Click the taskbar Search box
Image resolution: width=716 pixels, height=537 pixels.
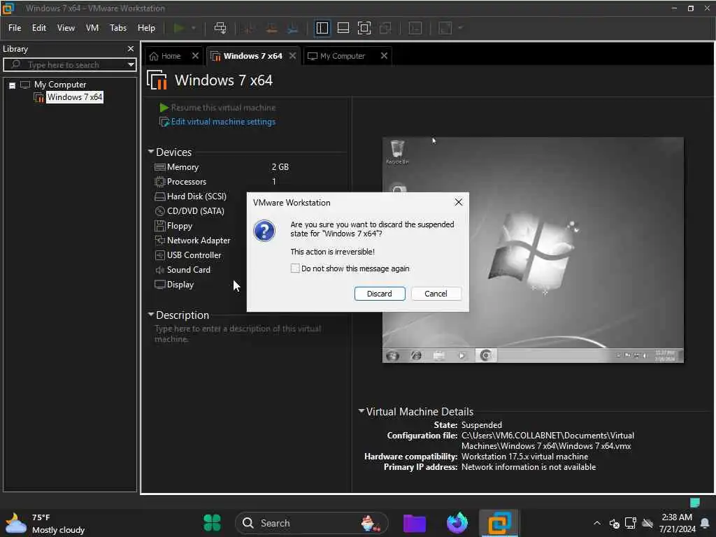click(311, 523)
